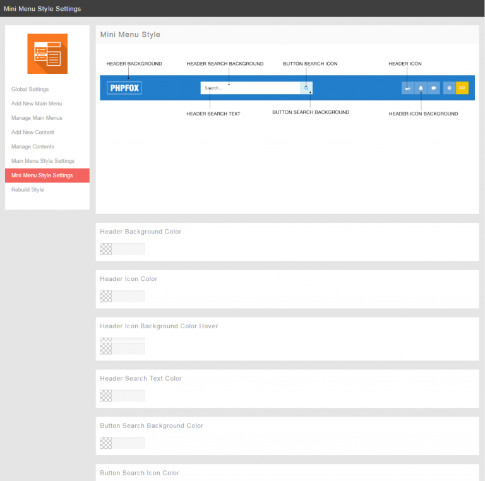Screen dimensions: 485x481
Task: Open Header Icon Color swatch
Action: (x=106, y=296)
